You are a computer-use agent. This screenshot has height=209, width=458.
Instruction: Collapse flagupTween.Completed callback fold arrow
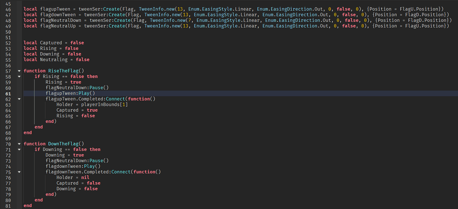coord(19,99)
